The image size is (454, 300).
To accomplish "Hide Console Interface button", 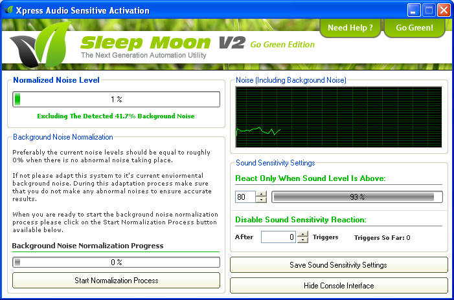I will click(339, 286).
